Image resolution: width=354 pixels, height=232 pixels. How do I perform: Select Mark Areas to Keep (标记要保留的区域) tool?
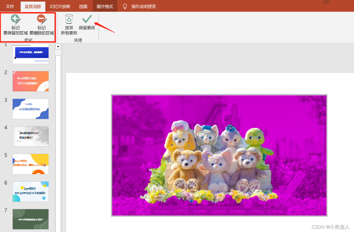[x=16, y=25]
